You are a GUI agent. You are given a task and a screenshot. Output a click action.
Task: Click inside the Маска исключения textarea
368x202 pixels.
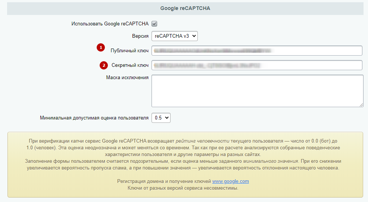[x=257, y=91]
